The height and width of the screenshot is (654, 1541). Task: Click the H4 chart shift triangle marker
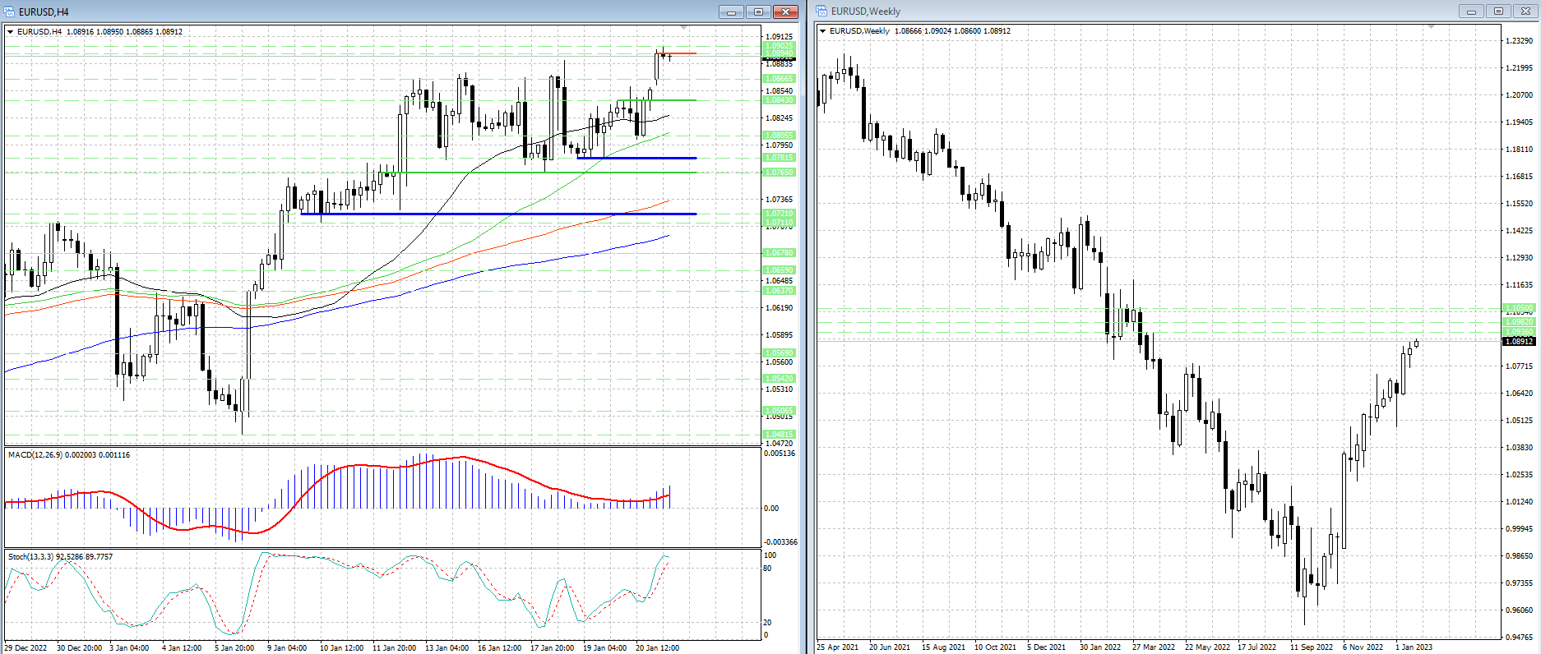click(684, 29)
